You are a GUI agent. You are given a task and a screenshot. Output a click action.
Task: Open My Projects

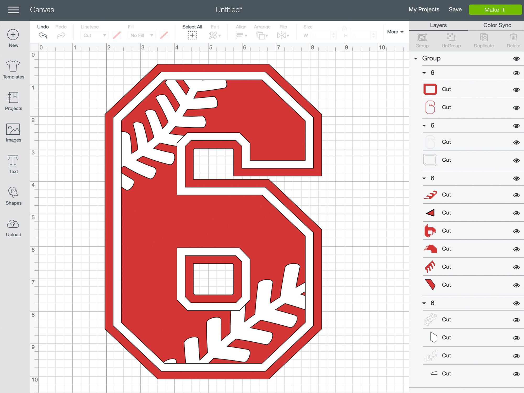pyautogui.click(x=424, y=9)
